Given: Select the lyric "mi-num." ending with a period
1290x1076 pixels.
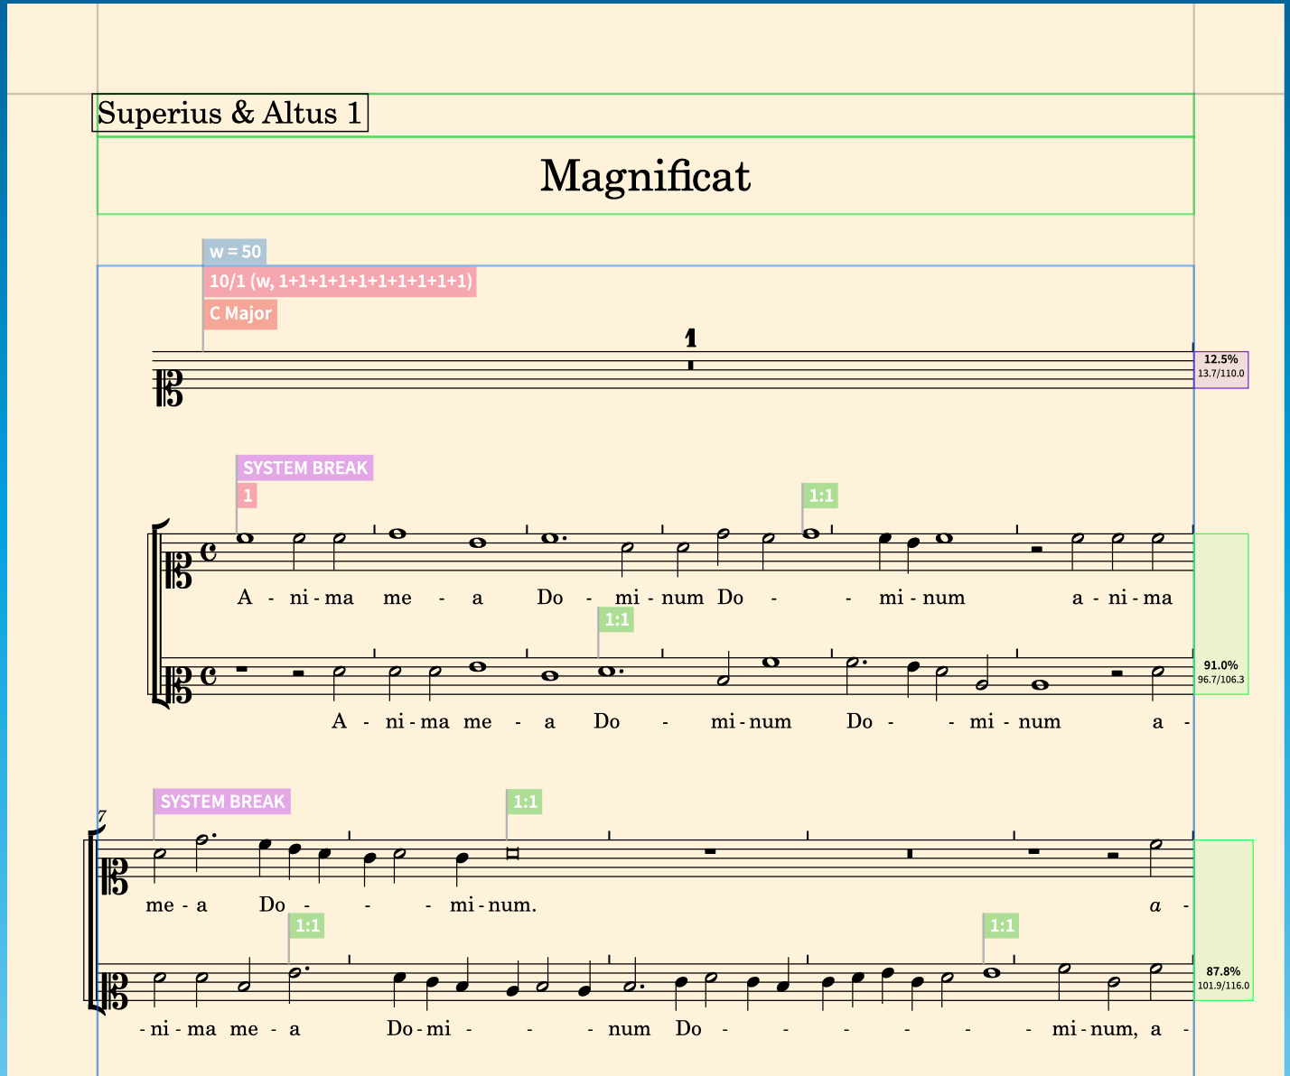Looking at the screenshot, I should click(493, 904).
